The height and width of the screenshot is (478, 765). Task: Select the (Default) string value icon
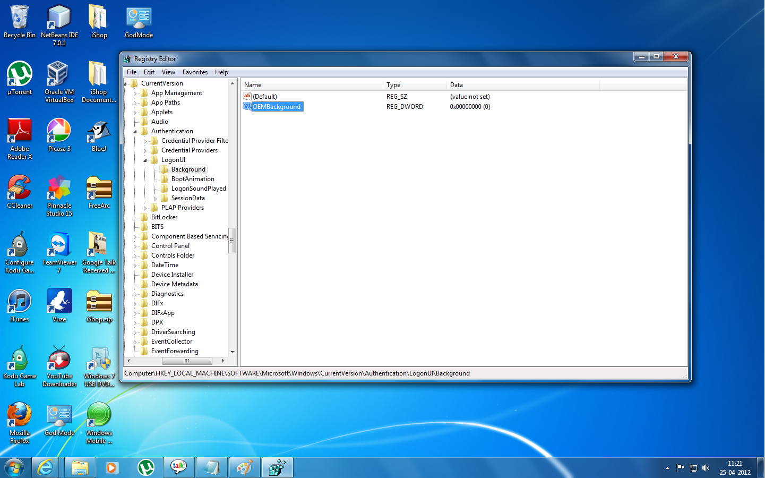[x=247, y=96]
